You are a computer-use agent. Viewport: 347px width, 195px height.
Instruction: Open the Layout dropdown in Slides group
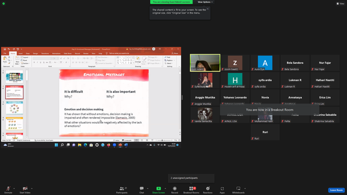point(25,57)
